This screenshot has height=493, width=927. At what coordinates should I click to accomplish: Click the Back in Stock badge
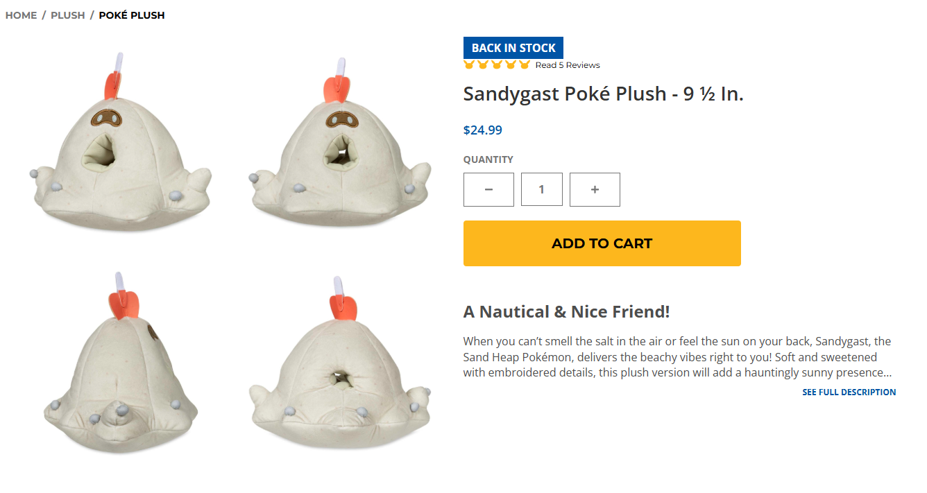(x=513, y=48)
